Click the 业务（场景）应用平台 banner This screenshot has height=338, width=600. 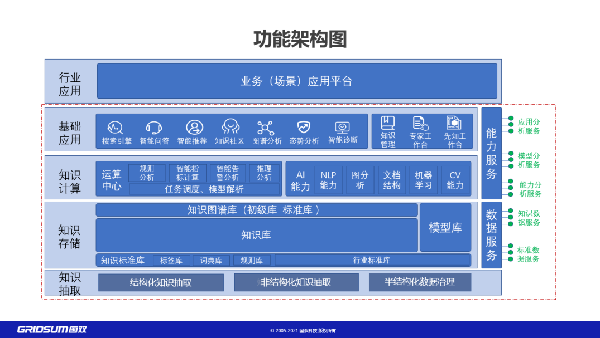297,81
